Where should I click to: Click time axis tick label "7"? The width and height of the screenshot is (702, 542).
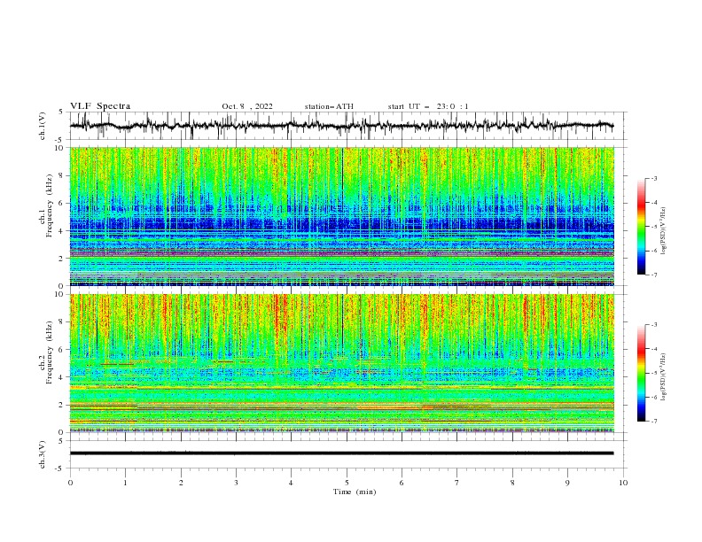[x=457, y=483]
